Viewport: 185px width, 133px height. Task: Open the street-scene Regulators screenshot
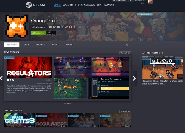pos(73,67)
